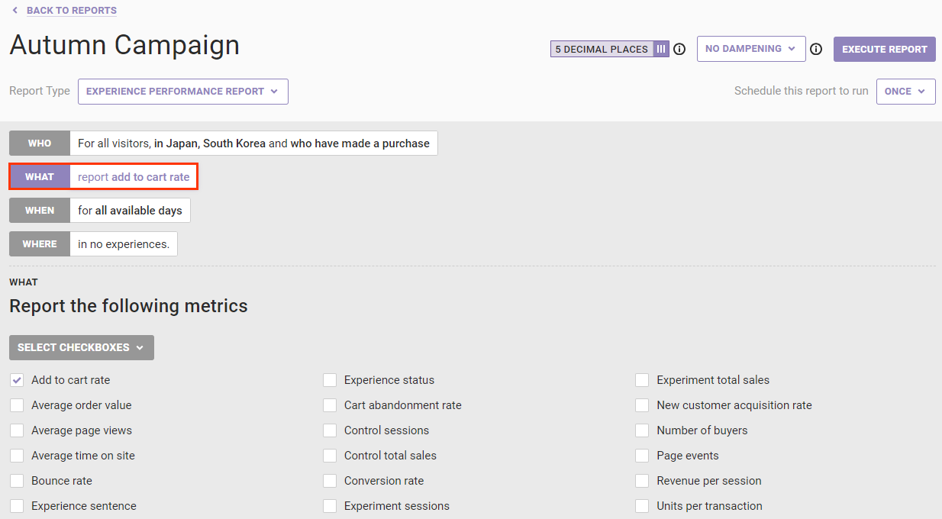Expand the Experience Performance Report type dropdown
This screenshot has width=942, height=519.
point(182,92)
